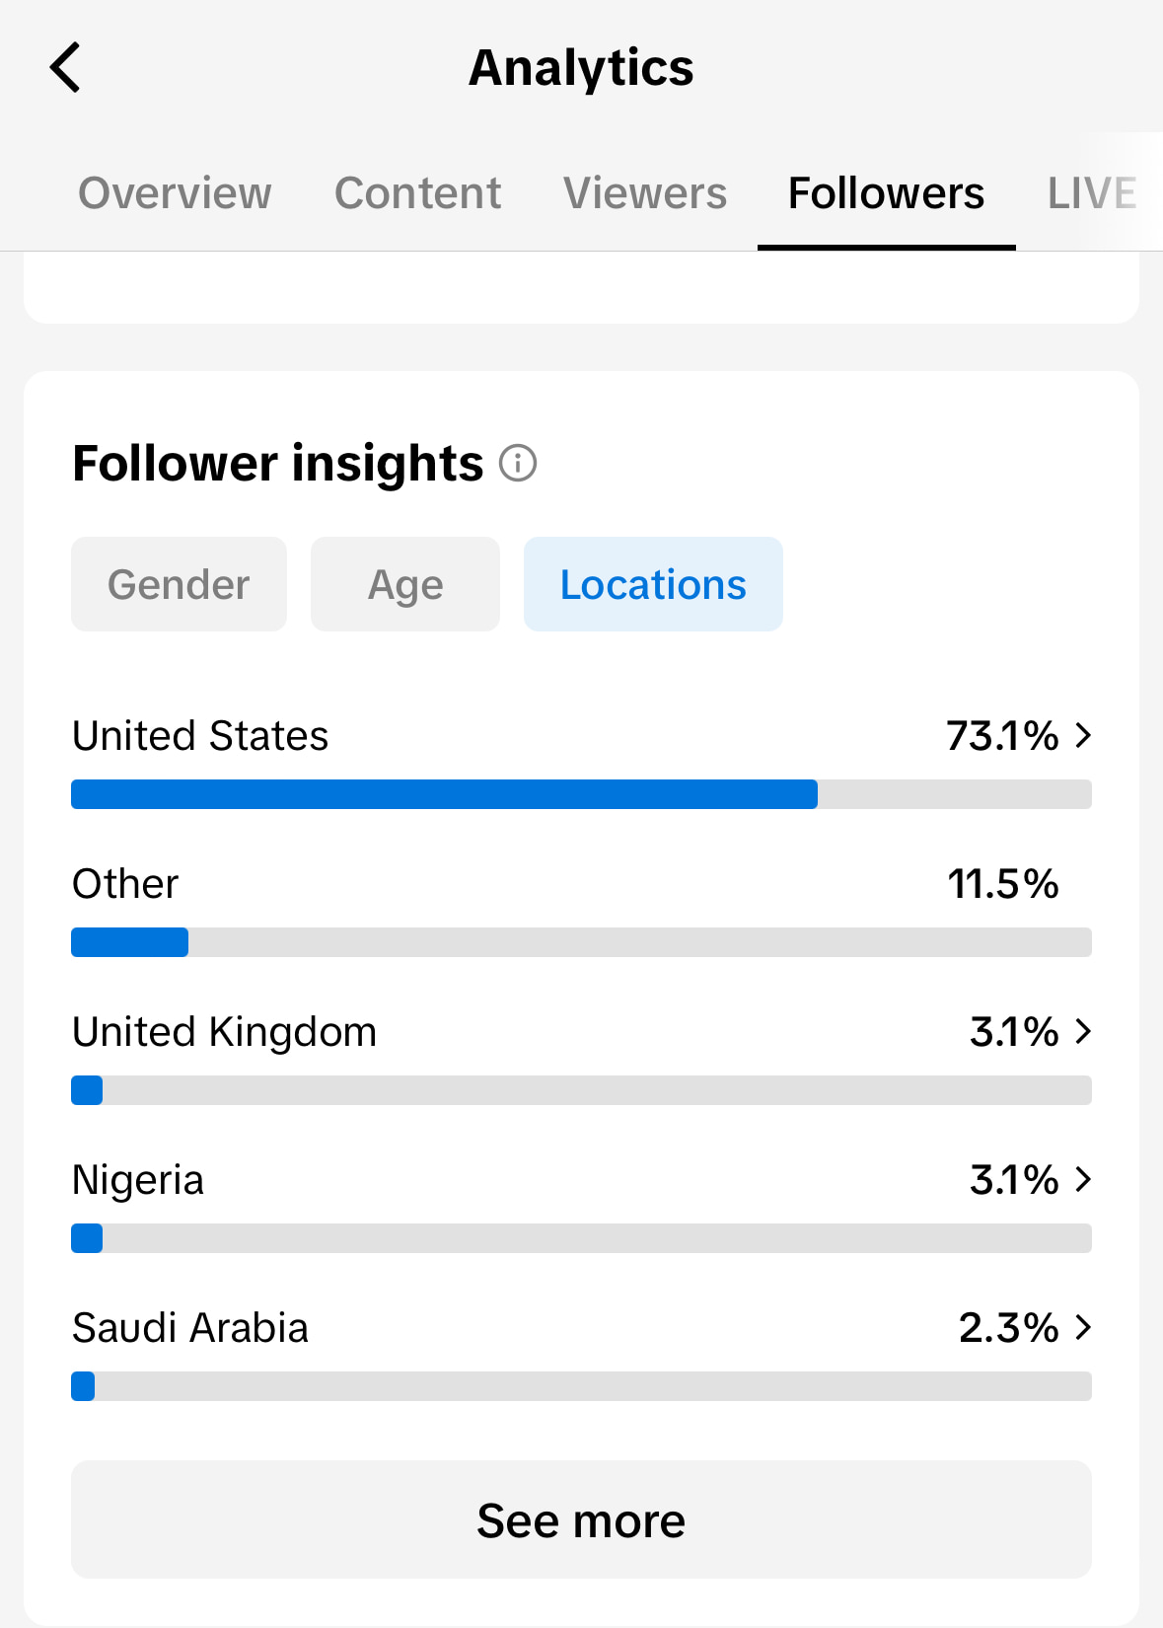Image resolution: width=1163 pixels, height=1628 pixels.
Task: Open the Follower insights info tooltip
Action: pyautogui.click(x=520, y=463)
